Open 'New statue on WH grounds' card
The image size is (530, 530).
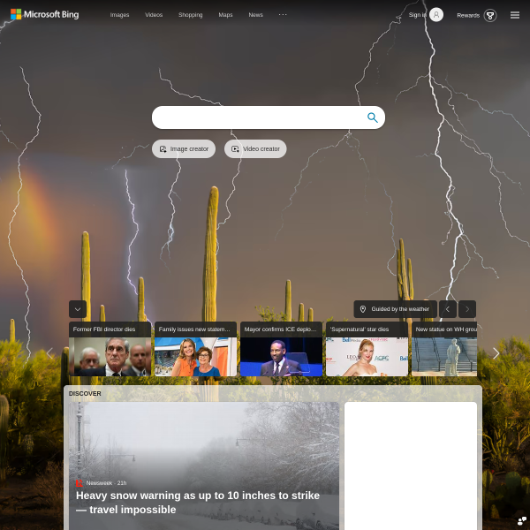(444, 349)
